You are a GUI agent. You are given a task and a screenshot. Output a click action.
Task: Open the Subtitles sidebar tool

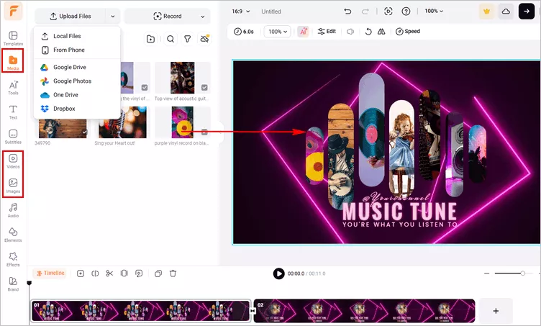(x=13, y=136)
